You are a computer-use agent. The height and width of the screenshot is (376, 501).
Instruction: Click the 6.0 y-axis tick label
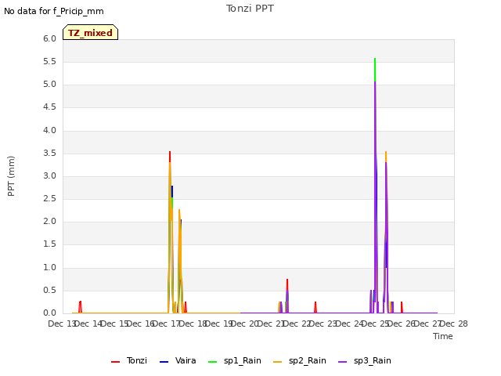coord(49,38)
